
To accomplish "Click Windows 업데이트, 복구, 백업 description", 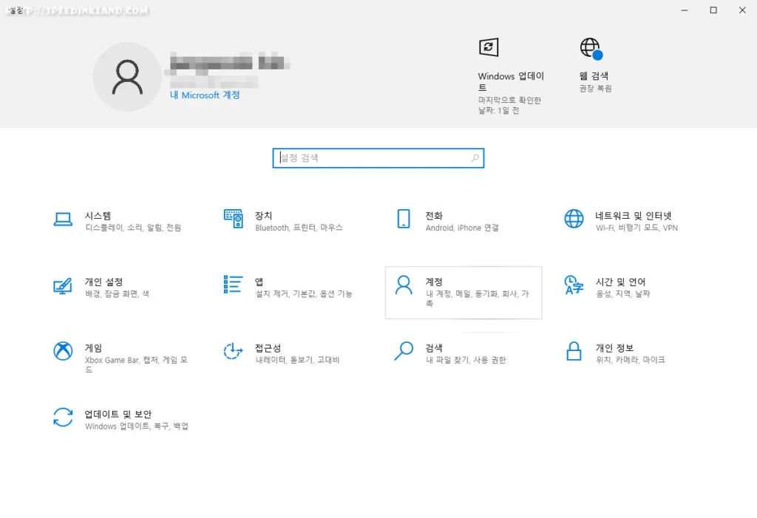I will [x=137, y=426].
